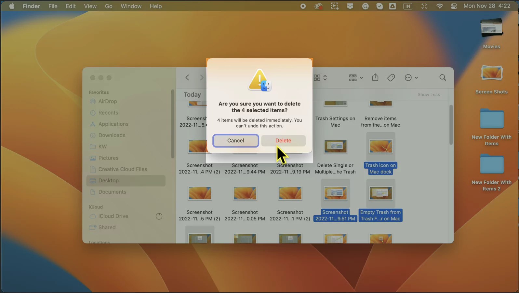The width and height of the screenshot is (519, 293).
Task: Select AirDrop in Finder sidebar
Action: pos(126,101)
